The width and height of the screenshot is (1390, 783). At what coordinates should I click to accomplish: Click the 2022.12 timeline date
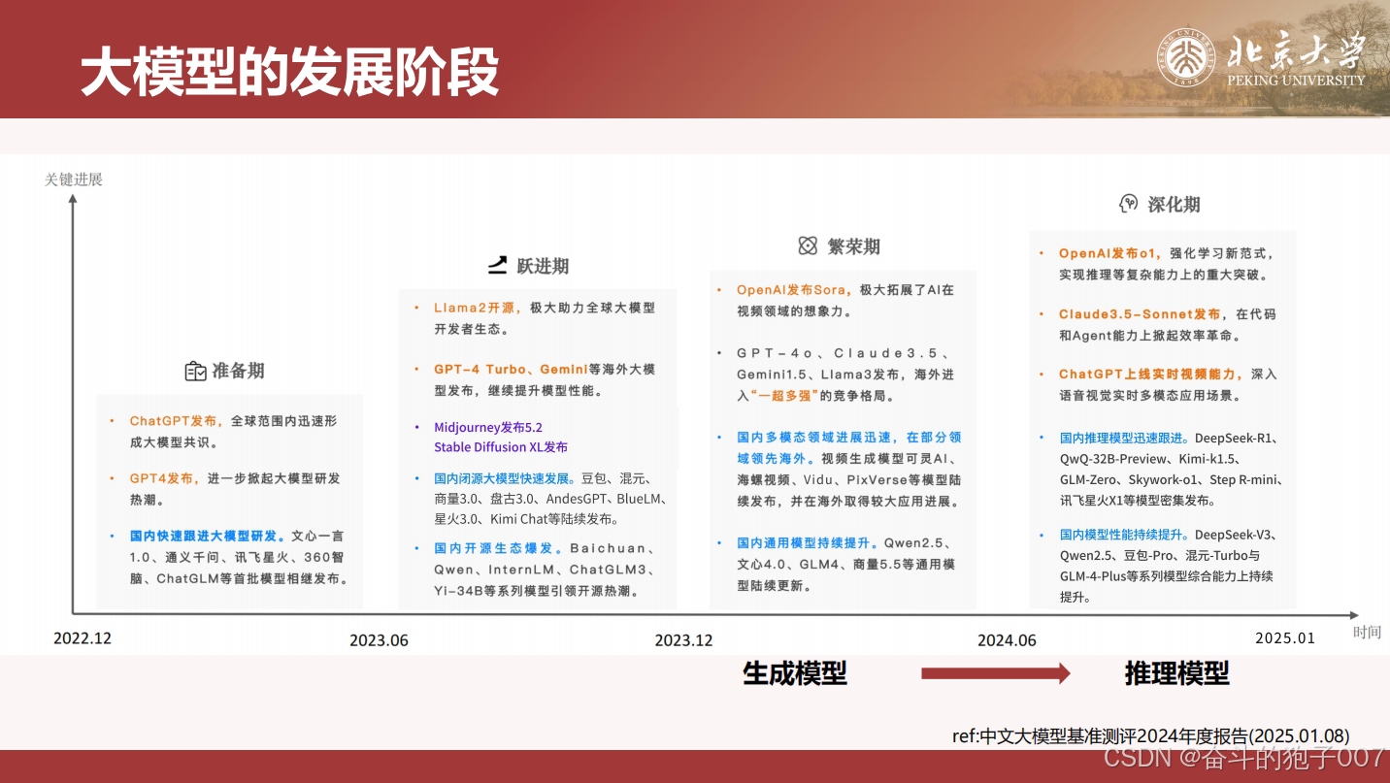click(83, 638)
